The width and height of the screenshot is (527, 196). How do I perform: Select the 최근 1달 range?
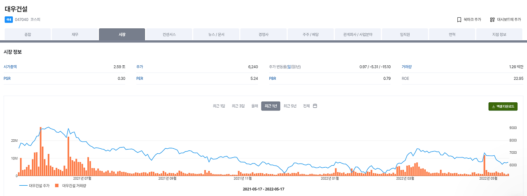[x=219, y=106]
